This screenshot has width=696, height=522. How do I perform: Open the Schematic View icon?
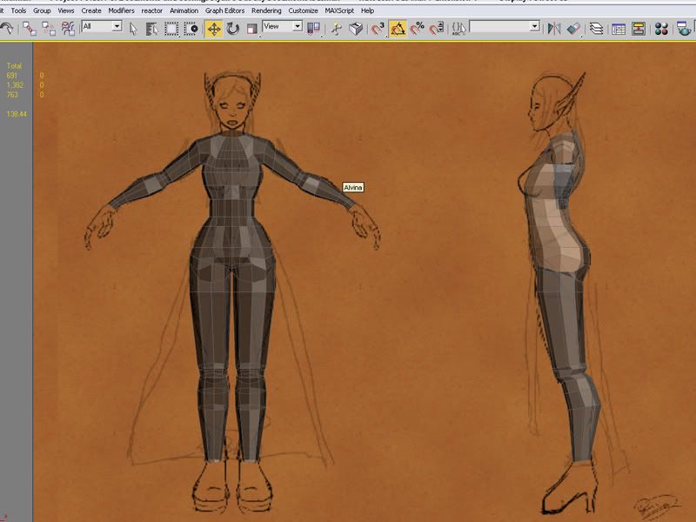[x=639, y=28]
